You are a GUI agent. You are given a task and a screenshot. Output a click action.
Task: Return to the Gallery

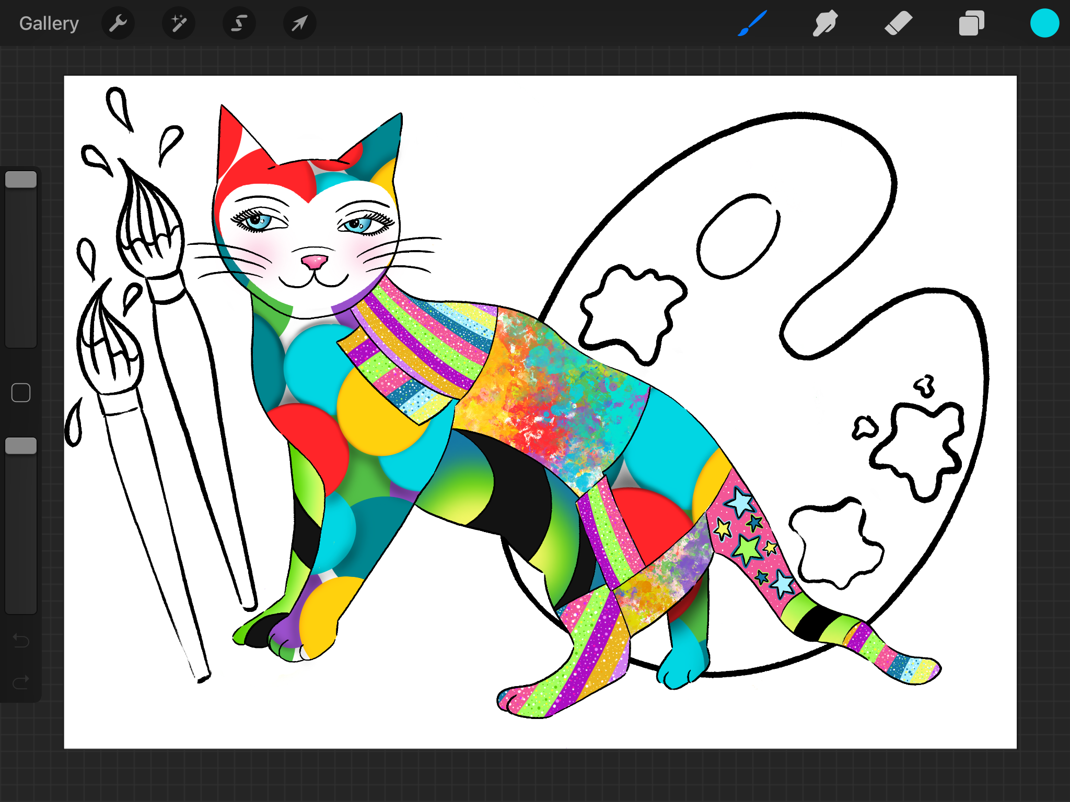tap(49, 23)
